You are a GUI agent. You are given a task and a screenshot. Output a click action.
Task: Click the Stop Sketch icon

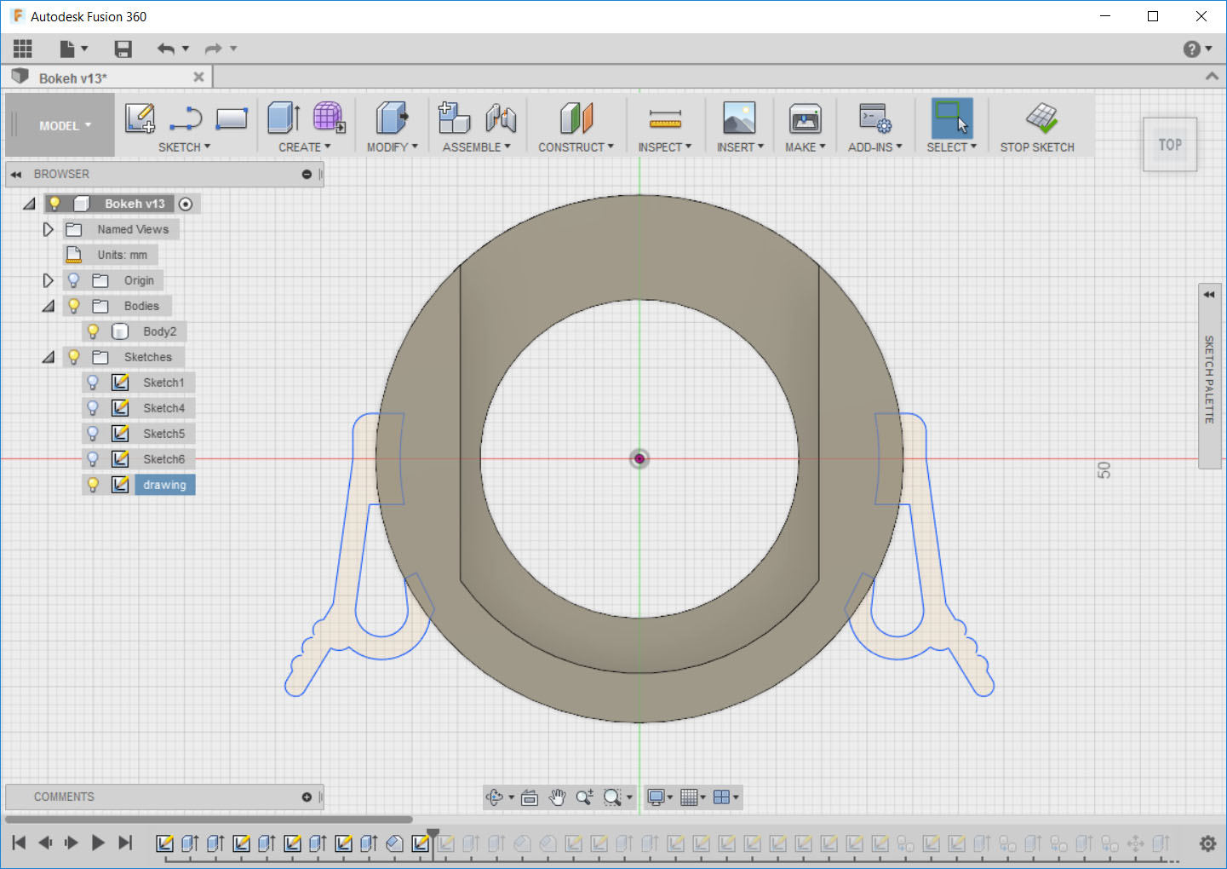point(1041,118)
